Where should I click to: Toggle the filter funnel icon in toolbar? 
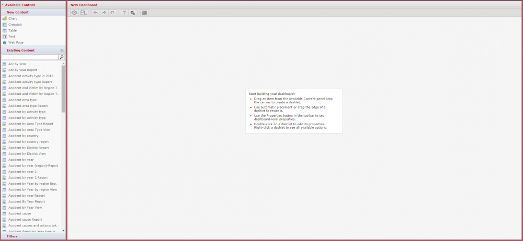tap(124, 13)
